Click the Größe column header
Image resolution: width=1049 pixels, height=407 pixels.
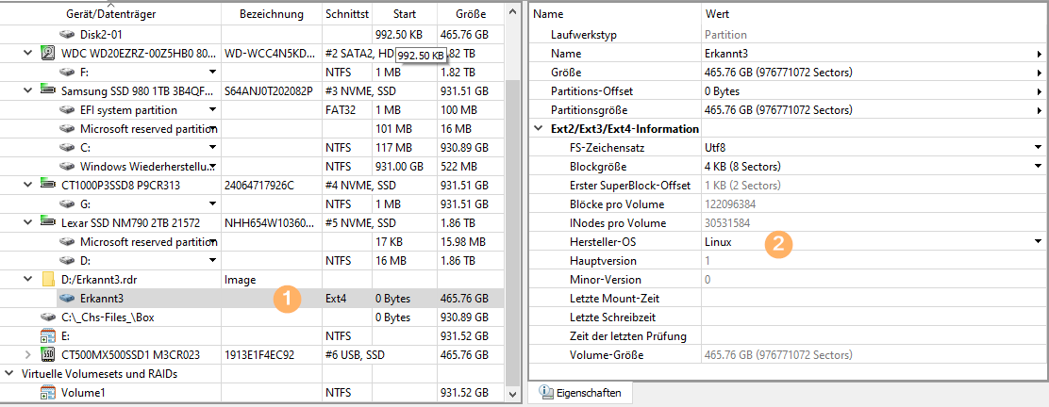(x=470, y=15)
